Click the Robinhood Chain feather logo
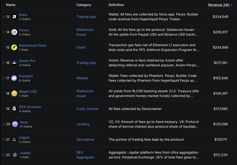Screen dimensions: 237x165 point(14,47)
